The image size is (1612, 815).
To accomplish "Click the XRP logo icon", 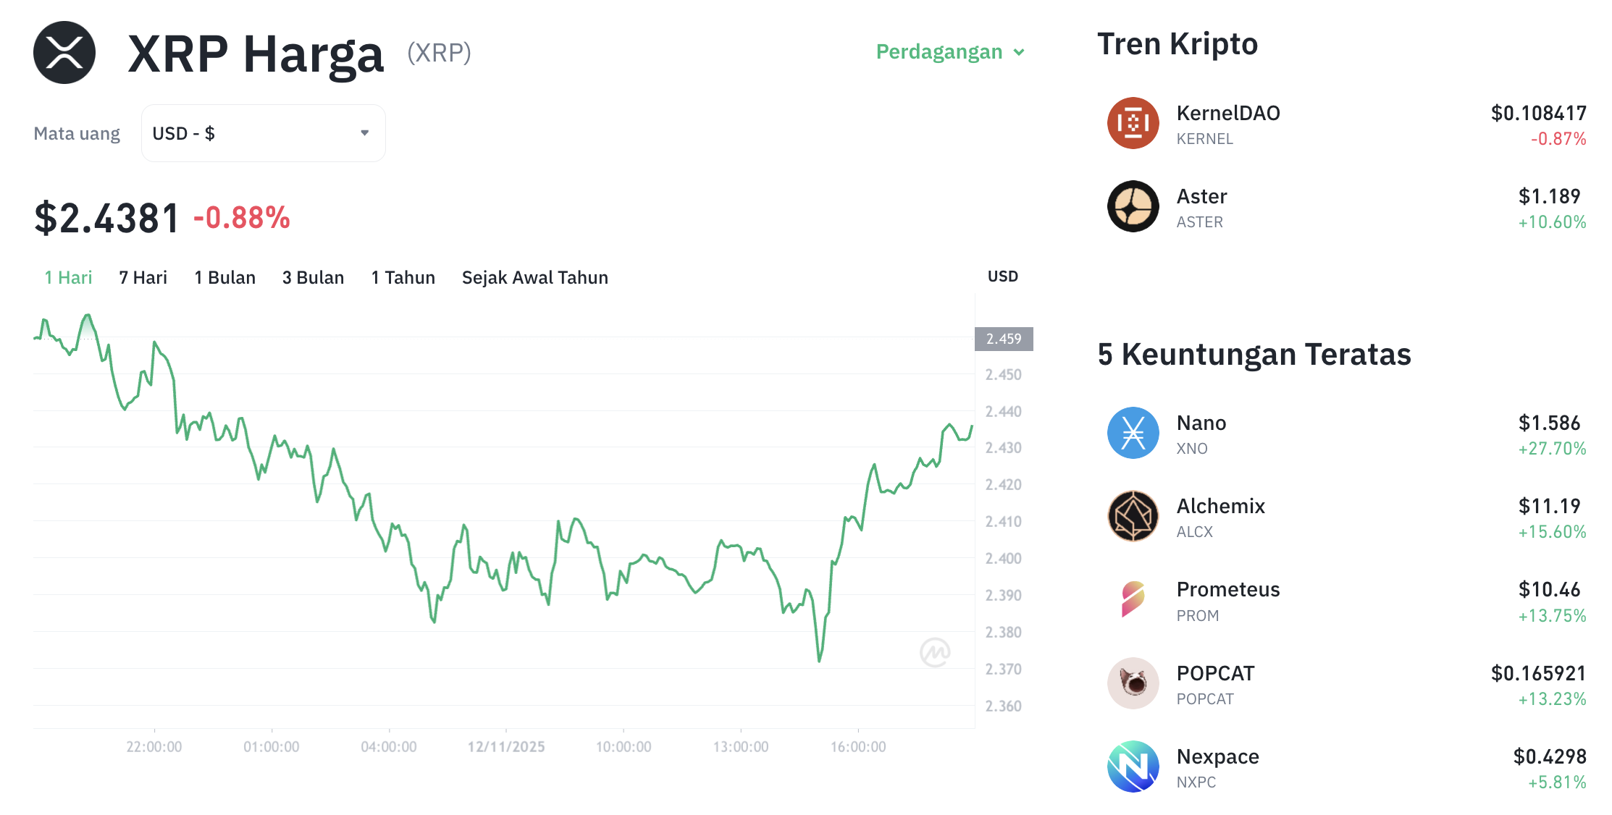I will click(x=63, y=52).
